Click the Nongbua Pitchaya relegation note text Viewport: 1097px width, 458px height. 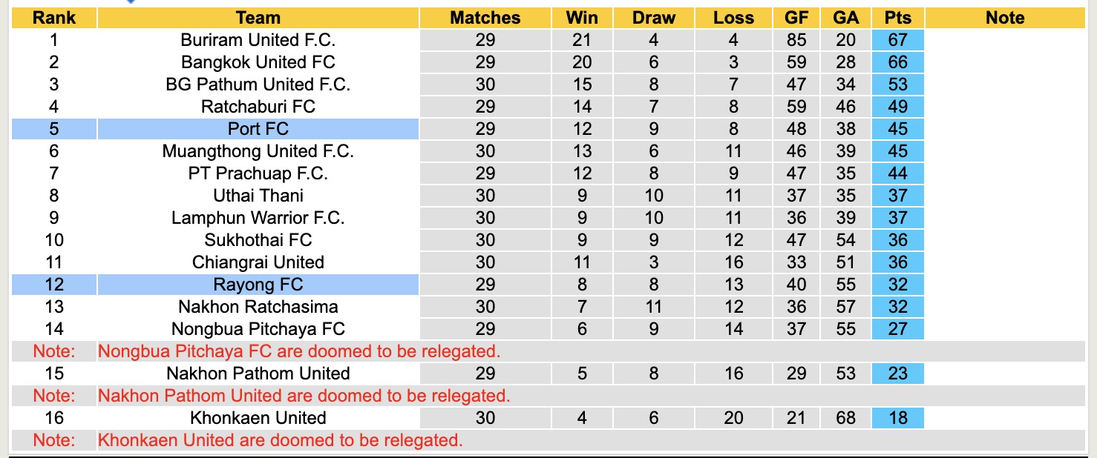(x=299, y=351)
